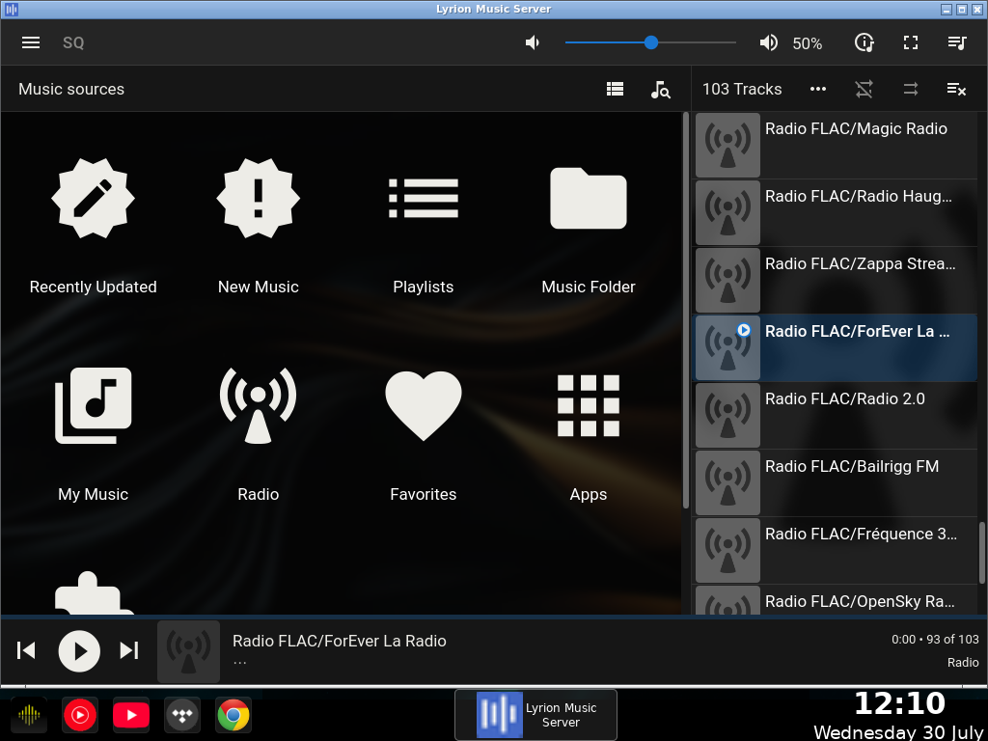988x741 pixels.
Task: Clear the play queue
Action: point(956,89)
